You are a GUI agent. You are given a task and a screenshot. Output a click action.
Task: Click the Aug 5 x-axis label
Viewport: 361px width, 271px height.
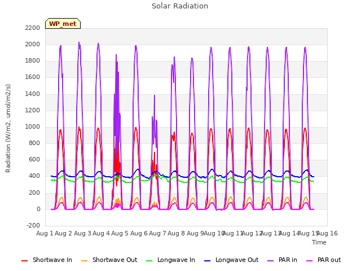point(120,233)
